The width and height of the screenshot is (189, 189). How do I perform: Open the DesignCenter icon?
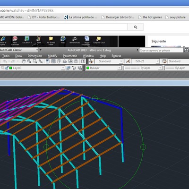(53, 61)
